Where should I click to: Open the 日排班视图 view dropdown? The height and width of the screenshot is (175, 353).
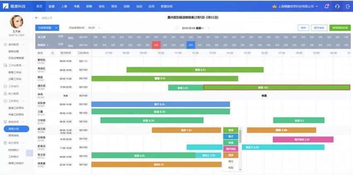point(47,28)
